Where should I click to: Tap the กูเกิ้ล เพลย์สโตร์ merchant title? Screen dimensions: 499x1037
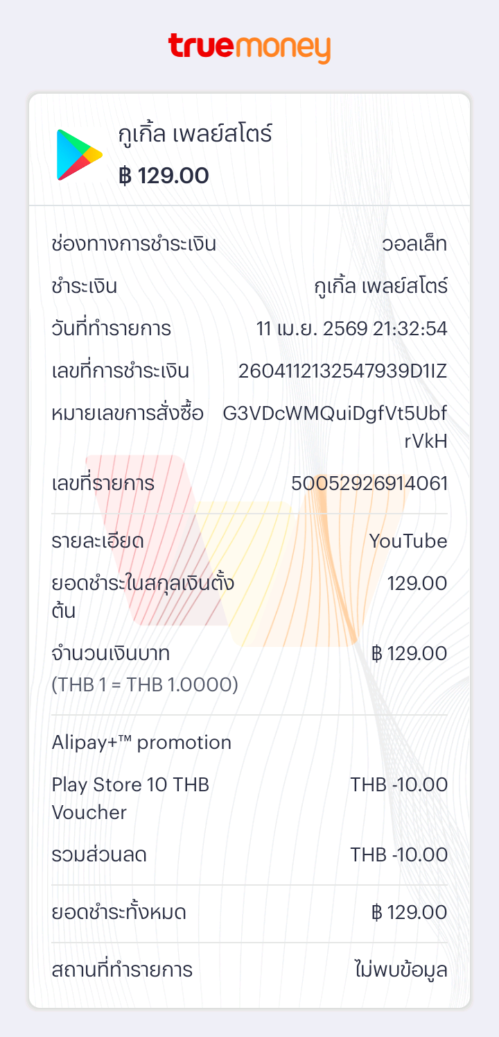tap(195, 134)
